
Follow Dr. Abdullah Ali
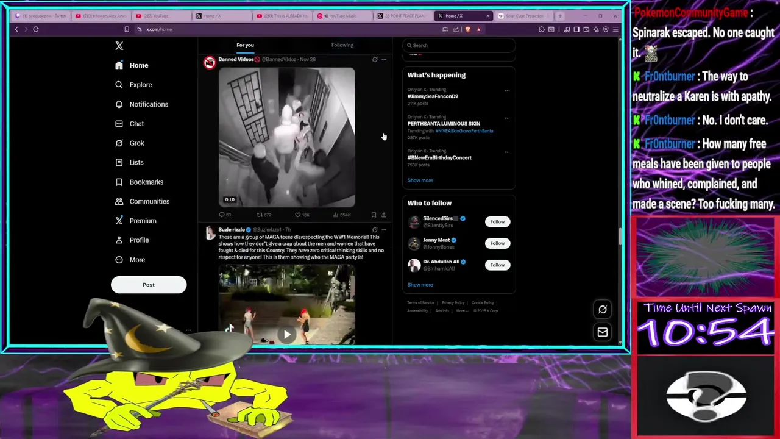497,265
